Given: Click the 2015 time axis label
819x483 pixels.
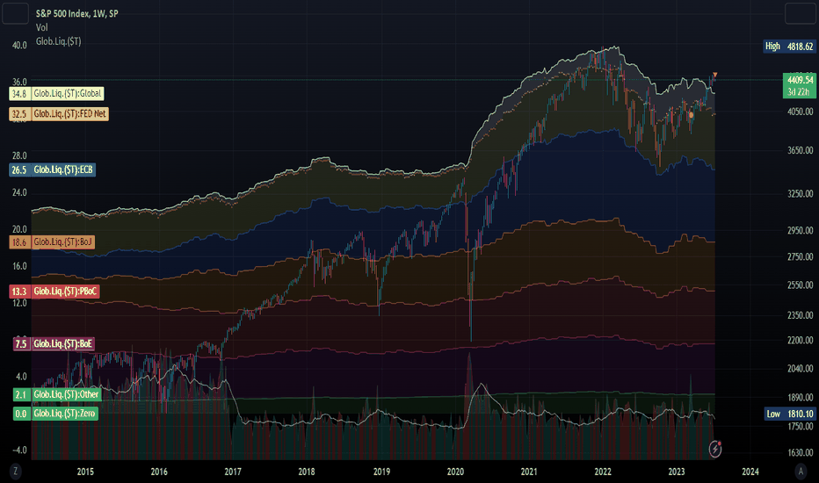Looking at the screenshot, I should pyautogui.click(x=85, y=472).
